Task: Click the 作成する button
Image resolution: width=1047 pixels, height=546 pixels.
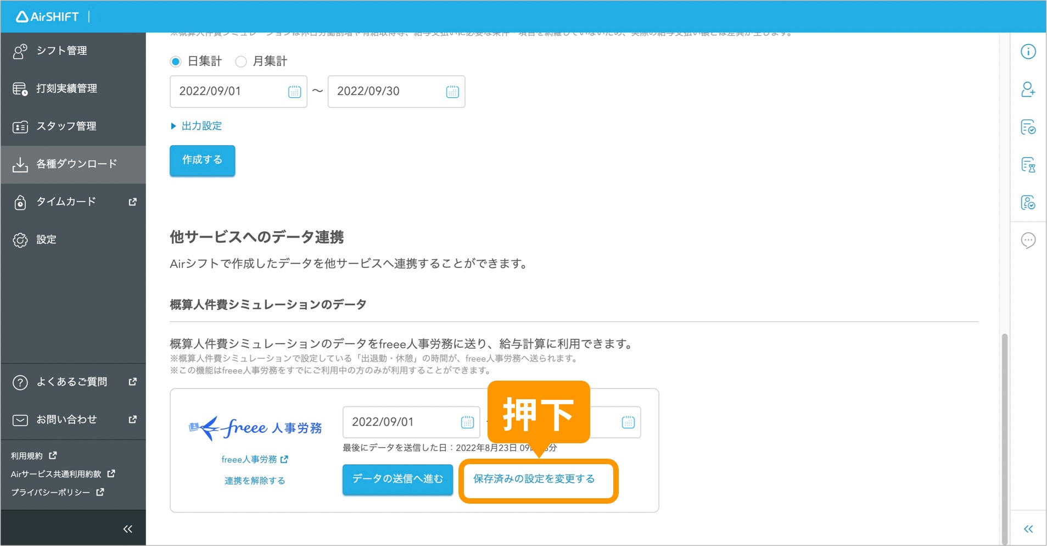Action: click(202, 160)
